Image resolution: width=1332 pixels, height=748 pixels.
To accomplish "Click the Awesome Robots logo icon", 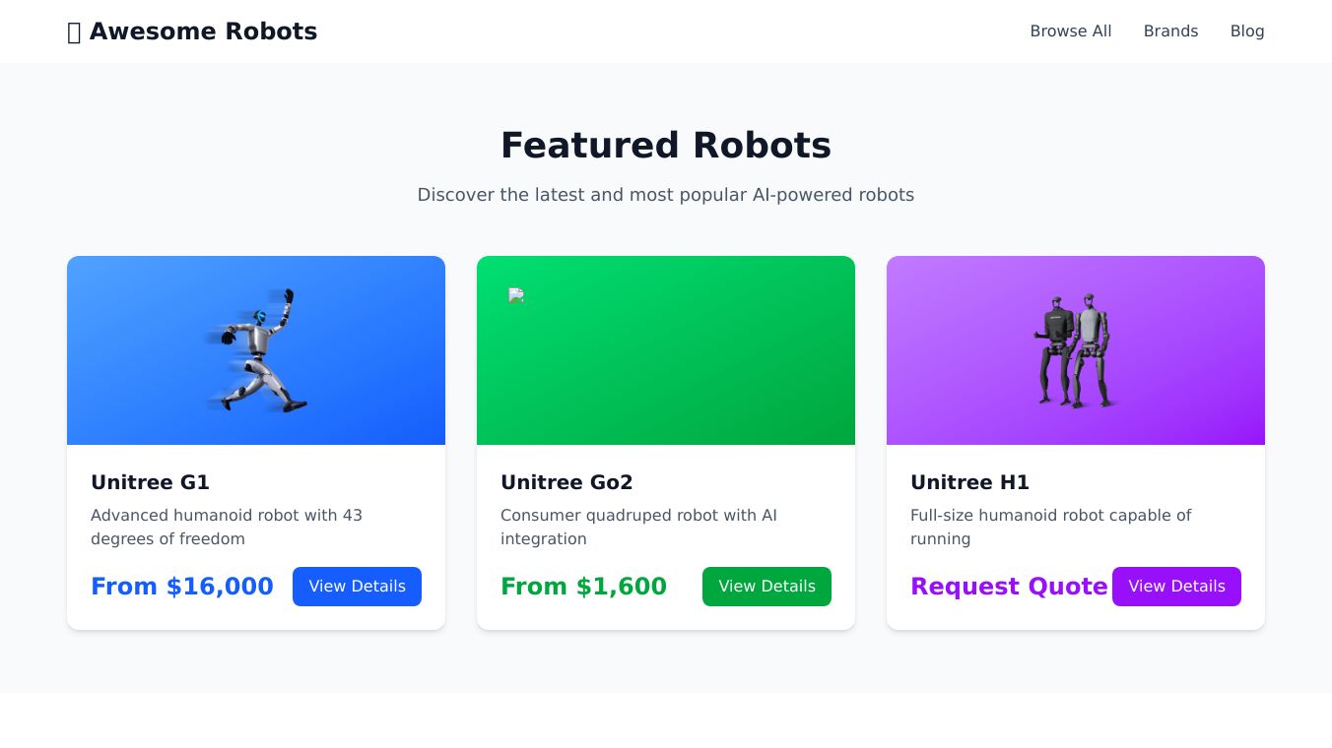I will click(x=74, y=32).
